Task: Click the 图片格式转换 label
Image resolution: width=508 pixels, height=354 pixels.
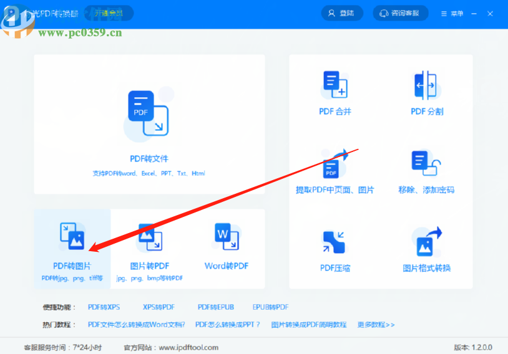Action: (427, 268)
